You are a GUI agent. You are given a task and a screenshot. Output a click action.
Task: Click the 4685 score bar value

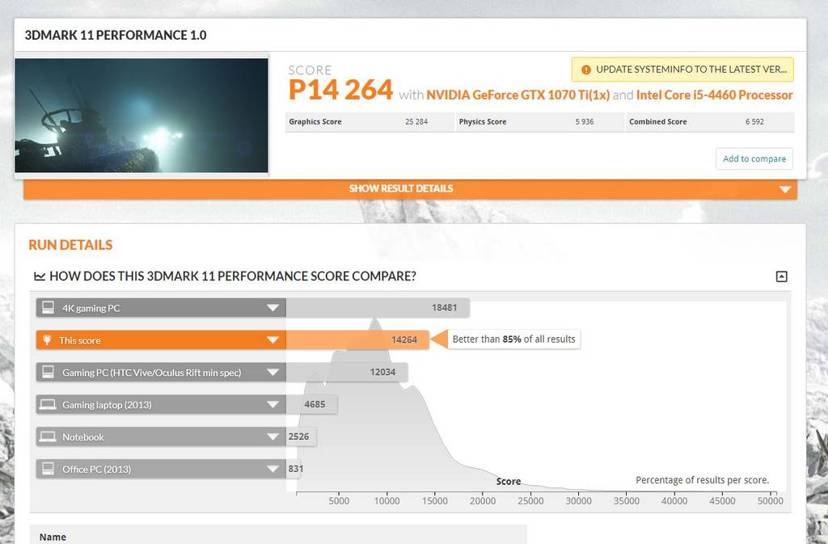pyautogui.click(x=315, y=405)
